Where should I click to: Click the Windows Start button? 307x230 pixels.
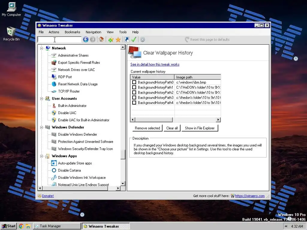(8, 226)
